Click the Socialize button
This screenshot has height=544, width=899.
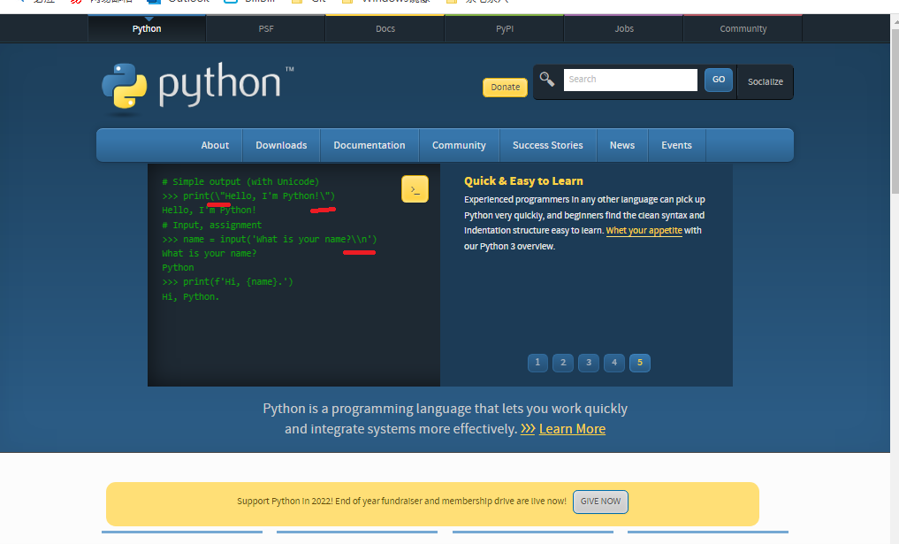[765, 81]
